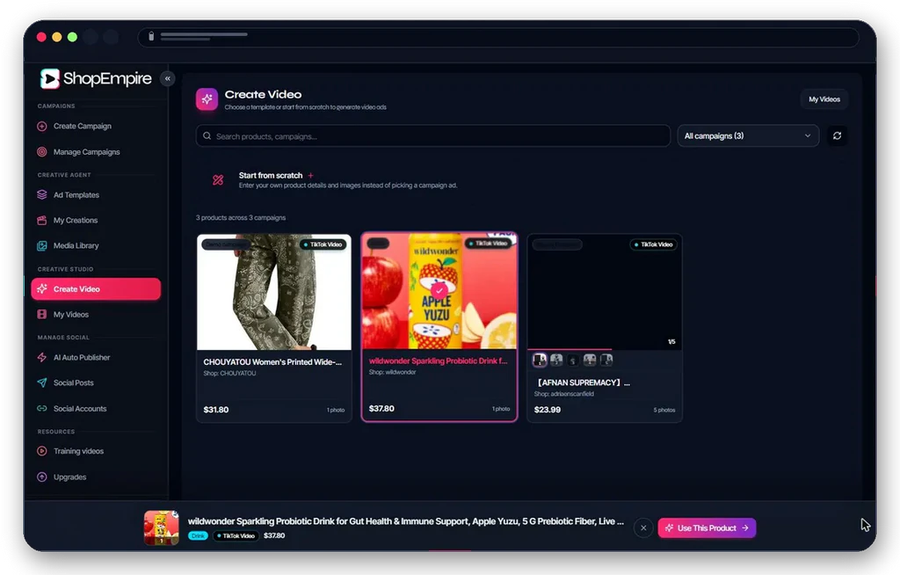Click plus sign next to Start from scratch
Image resolution: width=900 pixels, height=575 pixels.
[x=310, y=175]
